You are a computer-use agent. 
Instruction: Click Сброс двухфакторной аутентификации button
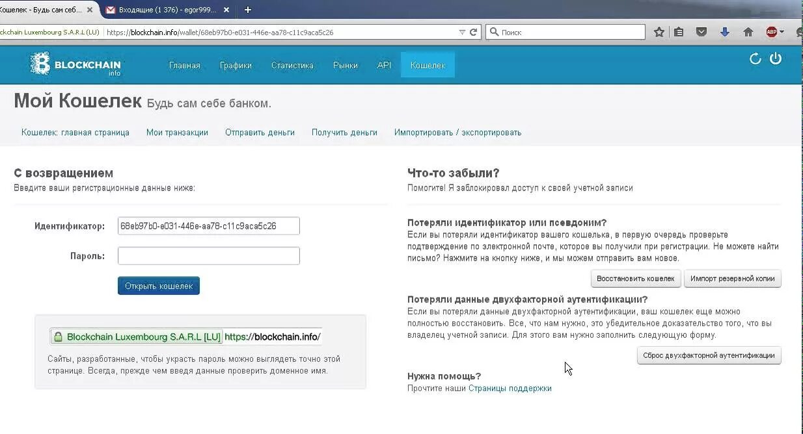point(709,355)
